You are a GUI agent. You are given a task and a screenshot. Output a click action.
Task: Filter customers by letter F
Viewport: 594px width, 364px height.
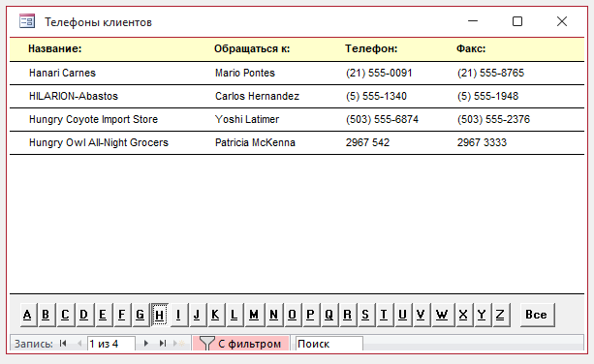click(x=122, y=315)
